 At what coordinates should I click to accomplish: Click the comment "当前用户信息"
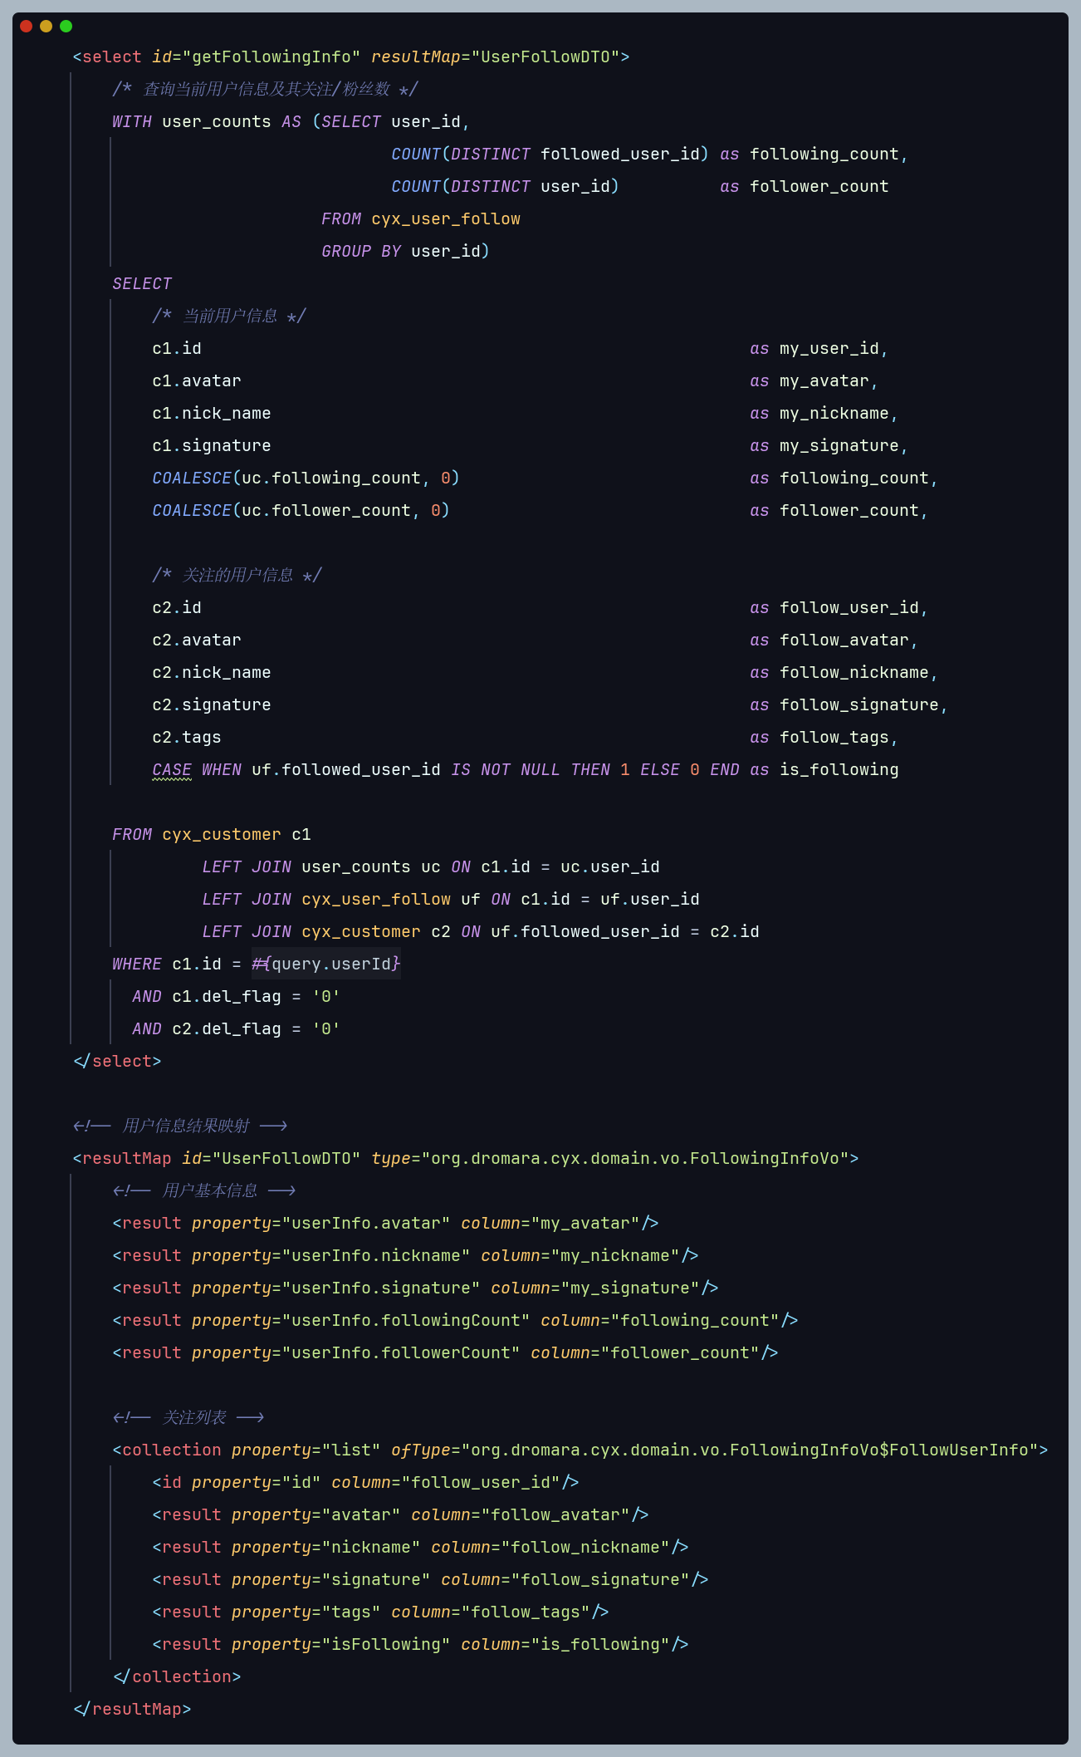pos(230,316)
